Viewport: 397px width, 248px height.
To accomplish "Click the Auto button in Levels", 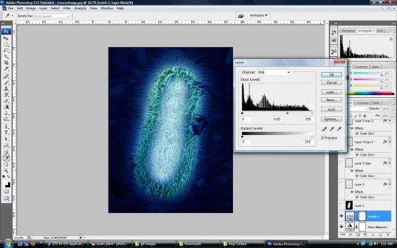I will click(331, 109).
